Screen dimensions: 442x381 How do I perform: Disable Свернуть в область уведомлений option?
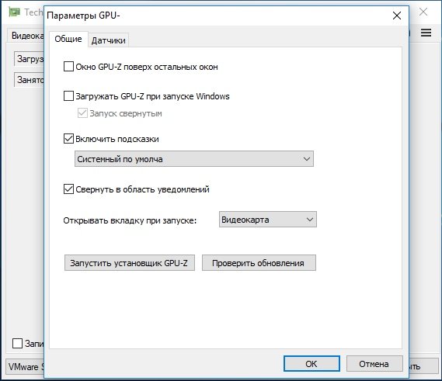(68, 189)
